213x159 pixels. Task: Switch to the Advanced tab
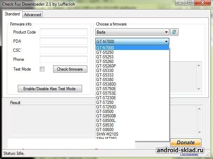32,15
